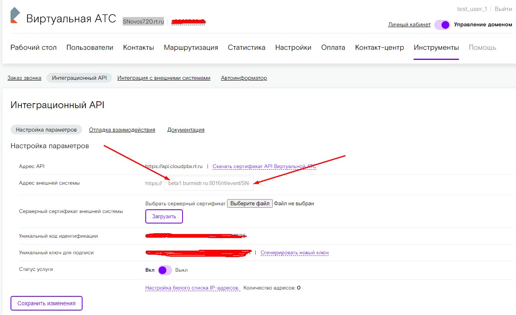516x315 pixels.
Task: Open the Инструменты menu tab
Action: tap(436, 47)
